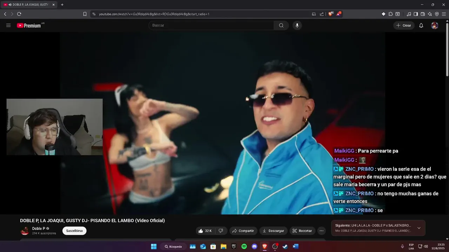Open Microsoft Store from the taskbar
The image size is (449, 252).
(213, 246)
